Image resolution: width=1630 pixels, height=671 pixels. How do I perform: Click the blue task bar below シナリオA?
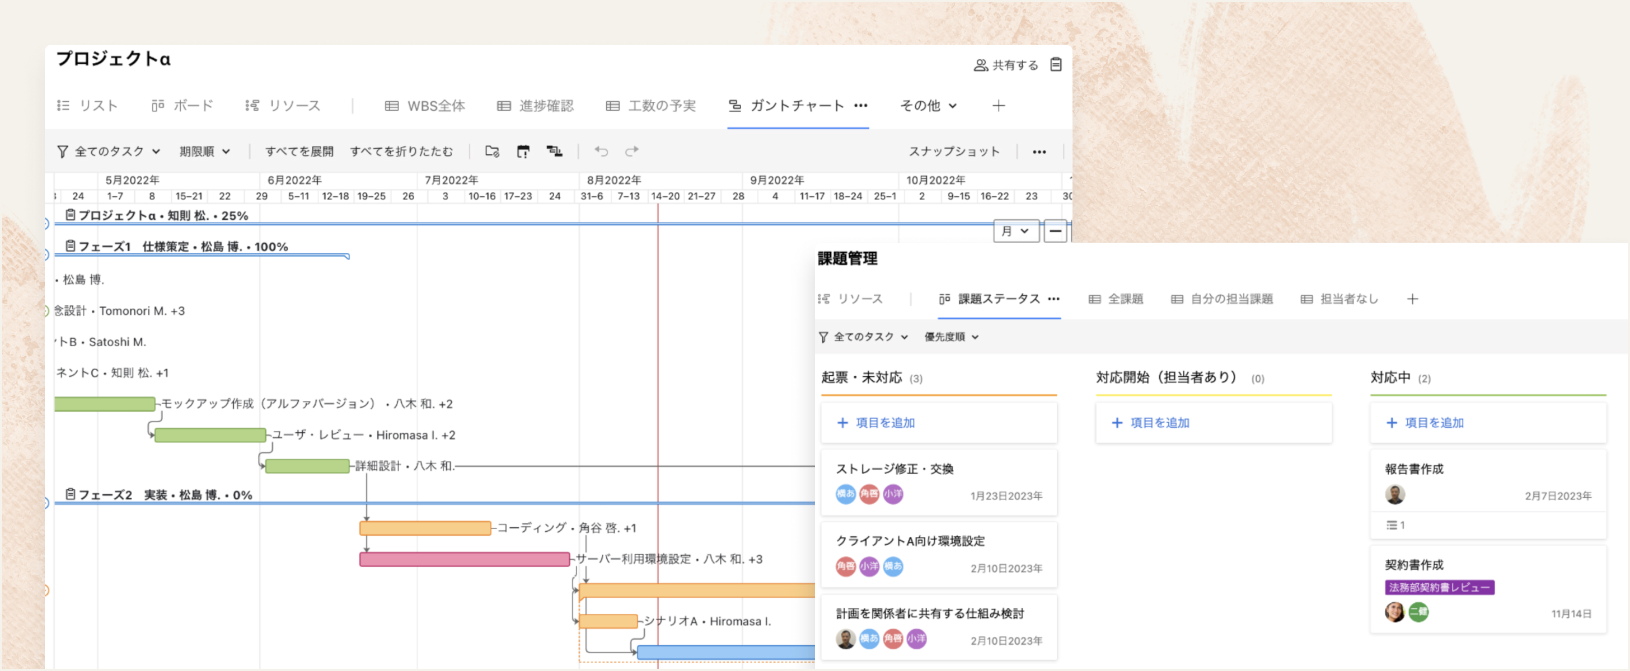point(726,653)
